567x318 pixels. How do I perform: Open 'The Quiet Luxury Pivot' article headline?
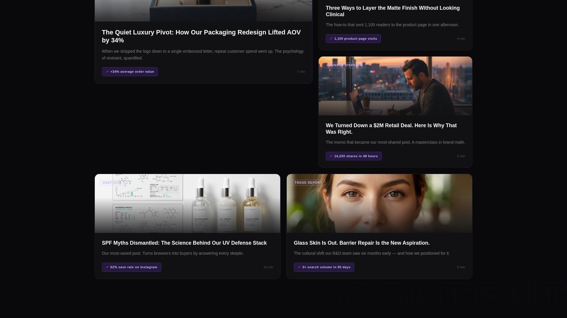pos(201,36)
